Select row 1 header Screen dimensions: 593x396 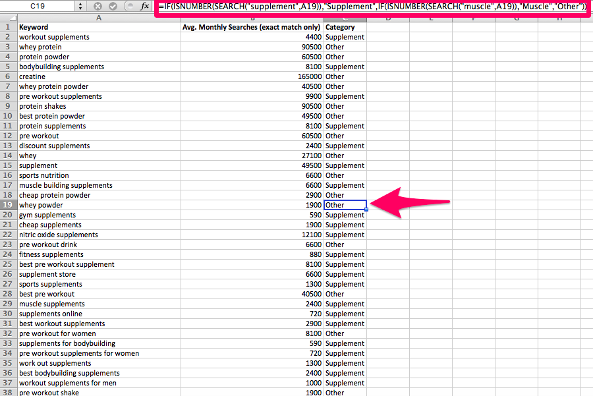point(8,27)
